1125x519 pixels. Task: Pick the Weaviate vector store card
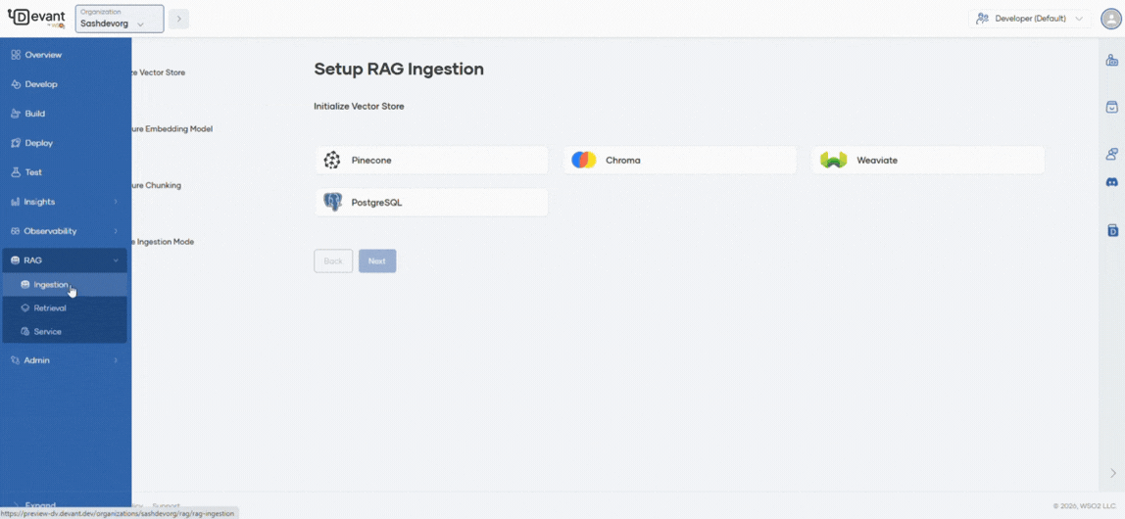click(927, 160)
